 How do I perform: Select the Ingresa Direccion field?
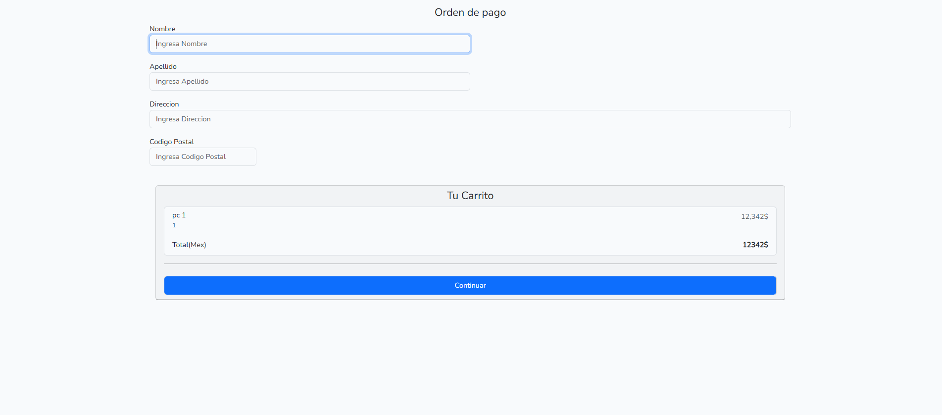(470, 119)
